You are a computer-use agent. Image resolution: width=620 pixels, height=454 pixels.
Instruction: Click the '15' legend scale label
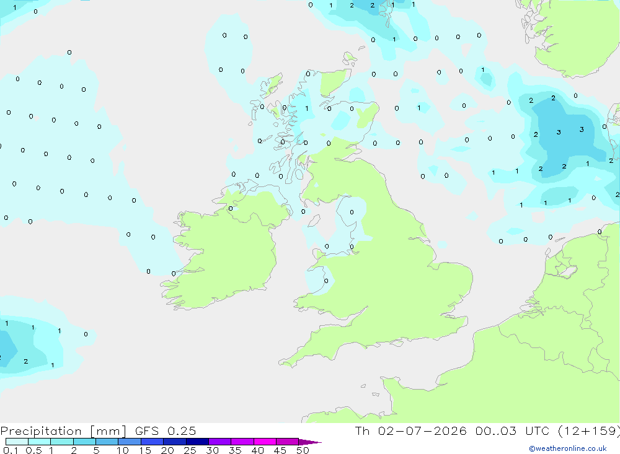tap(145, 450)
